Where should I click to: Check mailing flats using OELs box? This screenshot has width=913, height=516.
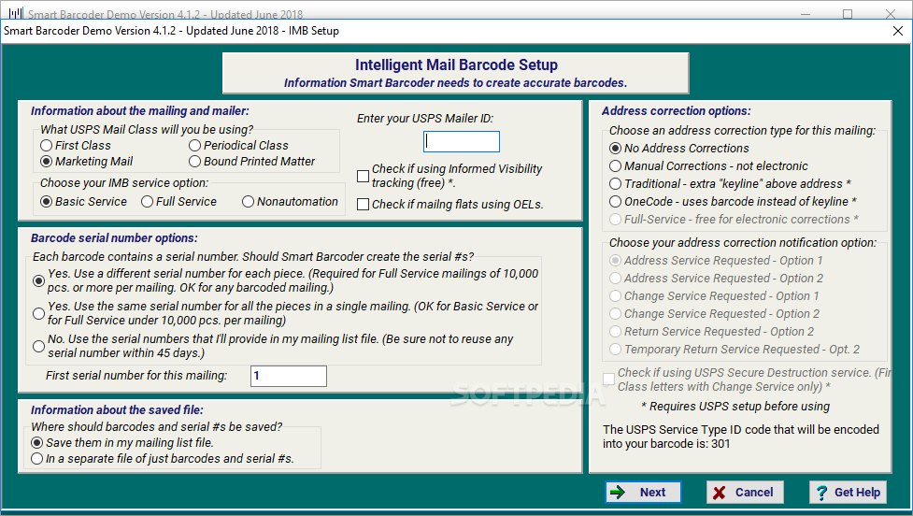(x=363, y=205)
